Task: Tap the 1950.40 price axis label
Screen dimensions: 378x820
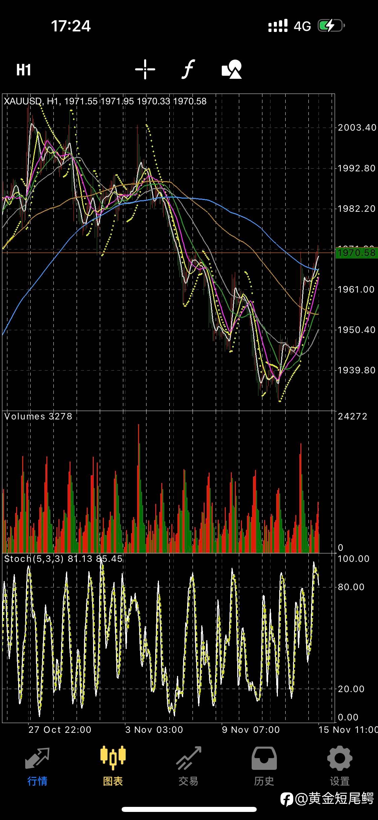Action: tap(356, 330)
